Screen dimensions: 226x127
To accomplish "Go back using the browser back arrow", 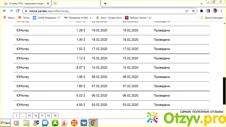I will (5, 11).
